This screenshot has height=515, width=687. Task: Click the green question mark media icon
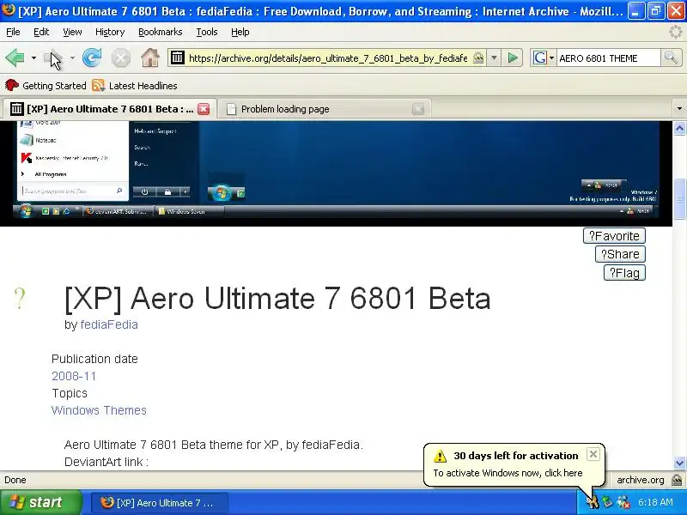coord(20,299)
